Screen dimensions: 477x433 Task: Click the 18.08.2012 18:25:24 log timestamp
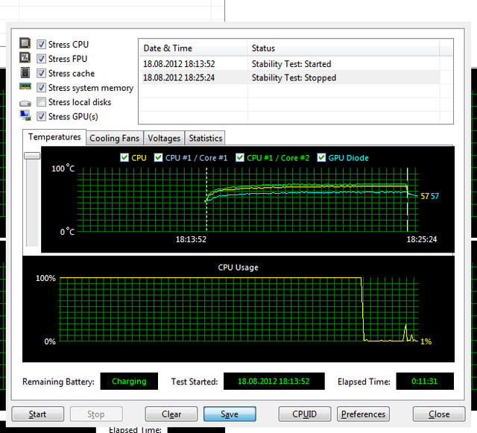pos(179,78)
